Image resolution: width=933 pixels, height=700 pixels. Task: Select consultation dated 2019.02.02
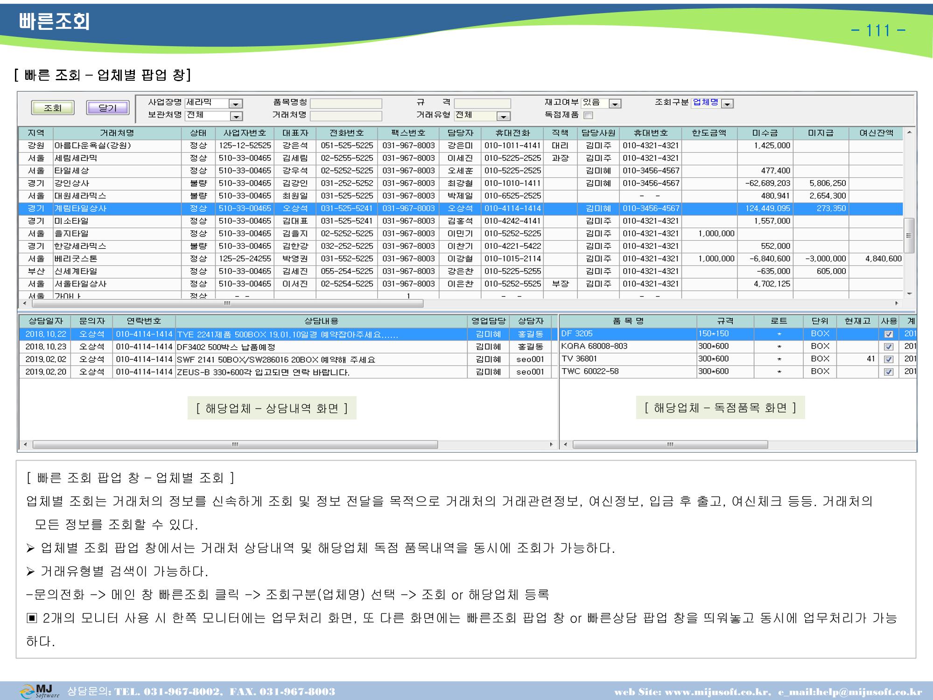click(x=288, y=359)
